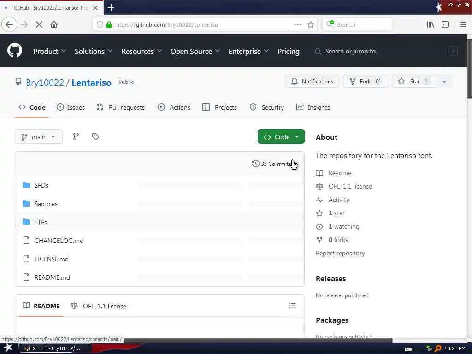Click the Report repository link
Viewport: 472px width, 354px height.
pyautogui.click(x=340, y=253)
